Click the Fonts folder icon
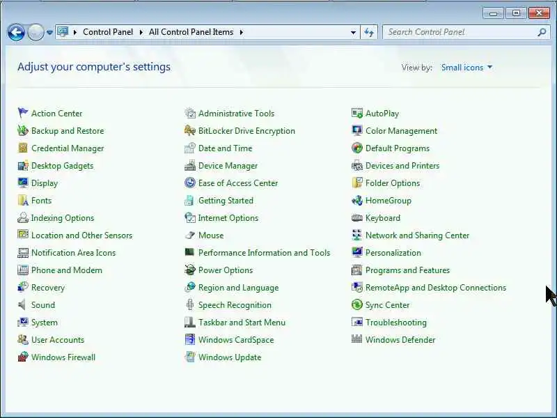The width and height of the screenshot is (557, 418). coord(23,200)
